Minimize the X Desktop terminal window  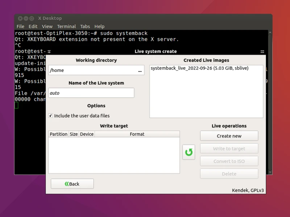[26, 18]
